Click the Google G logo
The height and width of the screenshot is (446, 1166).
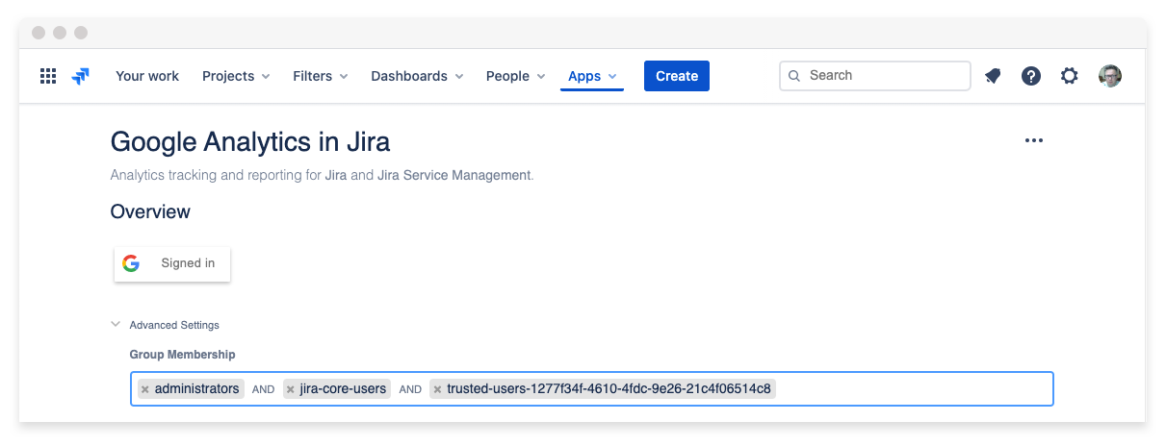click(131, 263)
